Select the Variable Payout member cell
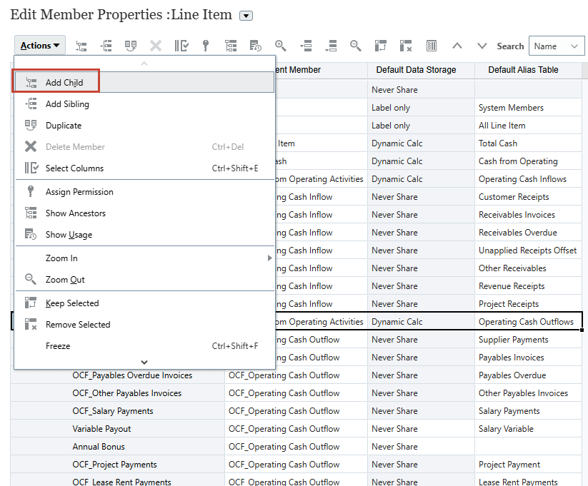 [118, 429]
